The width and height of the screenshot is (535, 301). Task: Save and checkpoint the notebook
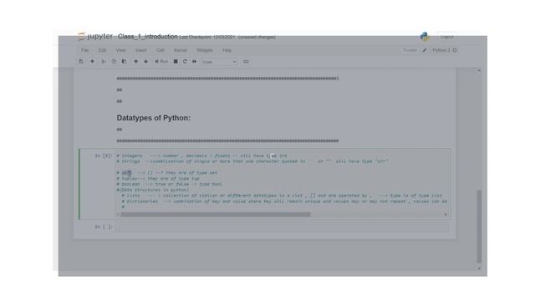(x=81, y=61)
